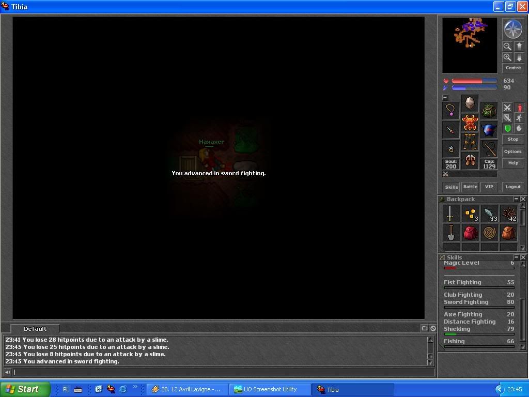Open the Windows Start menu
Screen dimensions: 529x397
[x=25, y=389]
